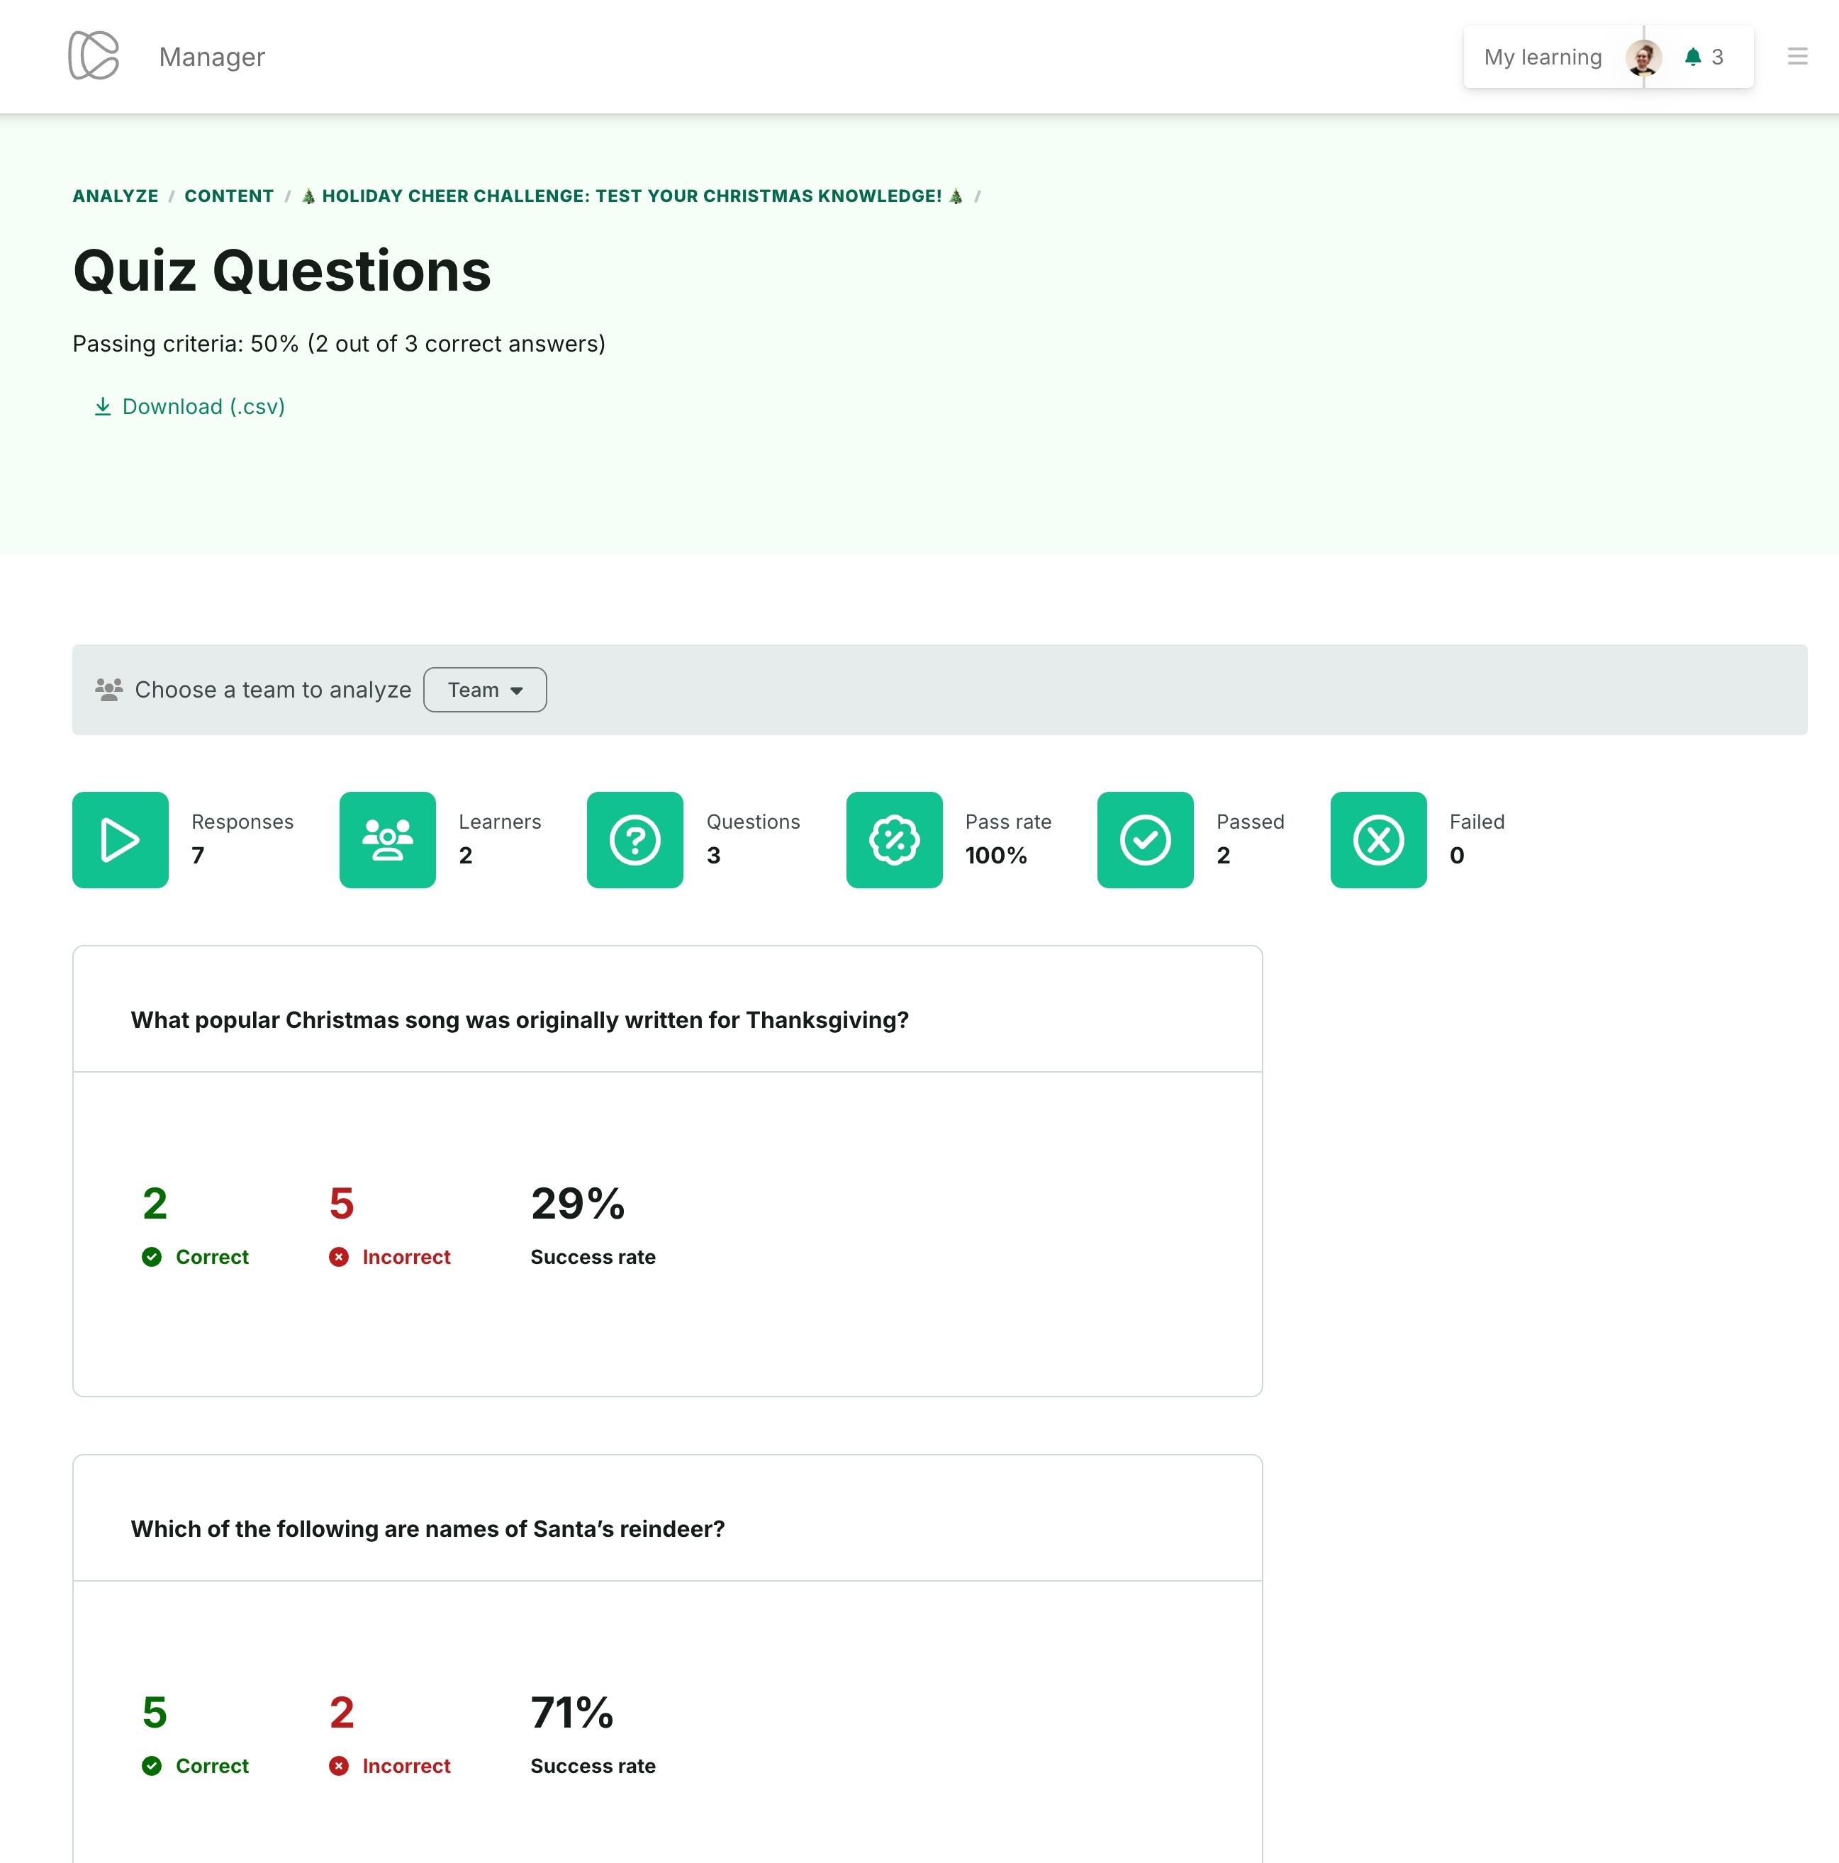Open the hamburger menu icon
Viewport: 1839px width, 1863px height.
click(1796, 56)
